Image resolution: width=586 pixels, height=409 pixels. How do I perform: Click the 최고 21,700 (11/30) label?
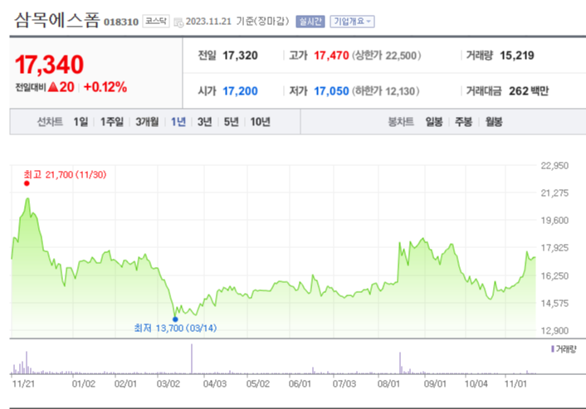point(65,174)
